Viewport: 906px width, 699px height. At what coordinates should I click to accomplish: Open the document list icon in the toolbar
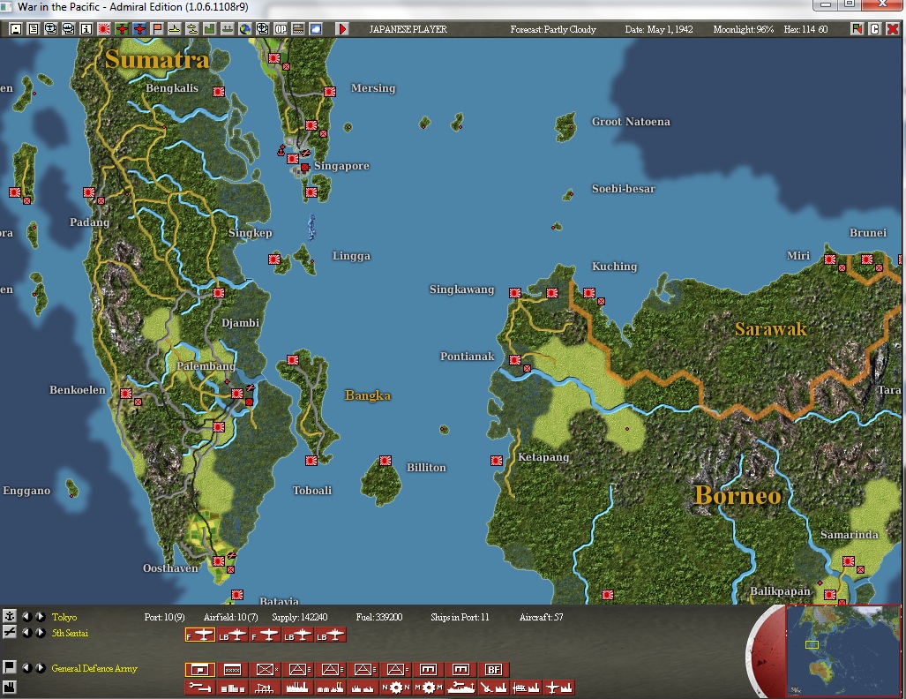(x=34, y=29)
